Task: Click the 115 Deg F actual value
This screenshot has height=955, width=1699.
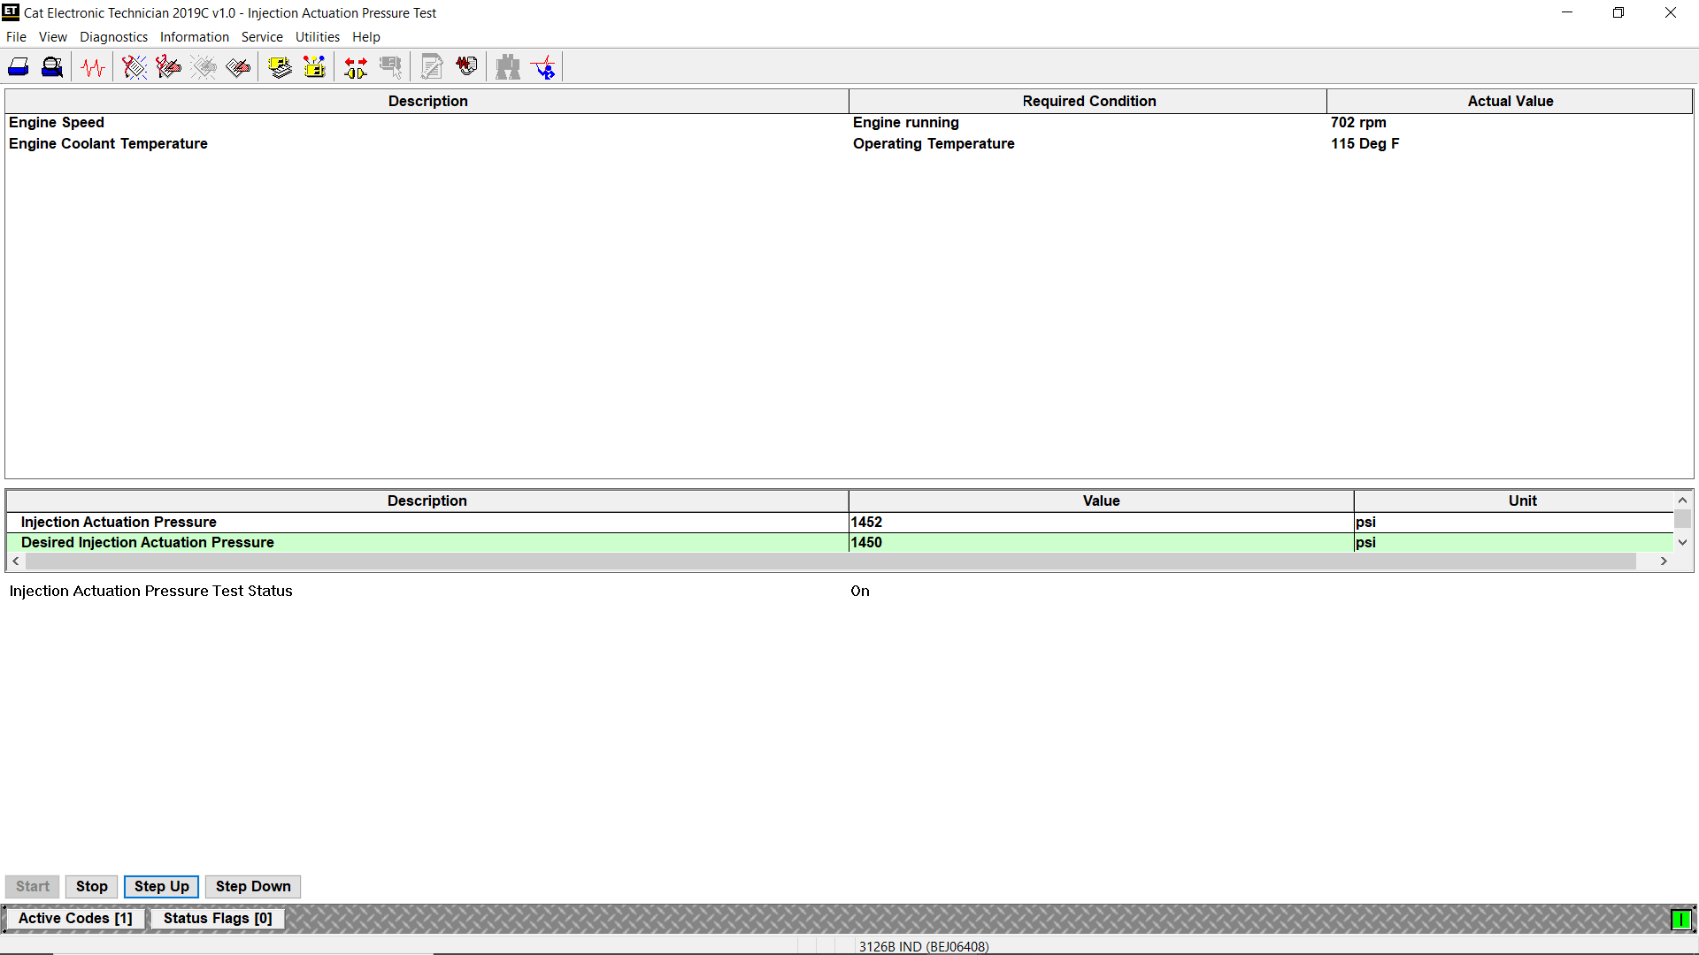Action: [1365, 144]
